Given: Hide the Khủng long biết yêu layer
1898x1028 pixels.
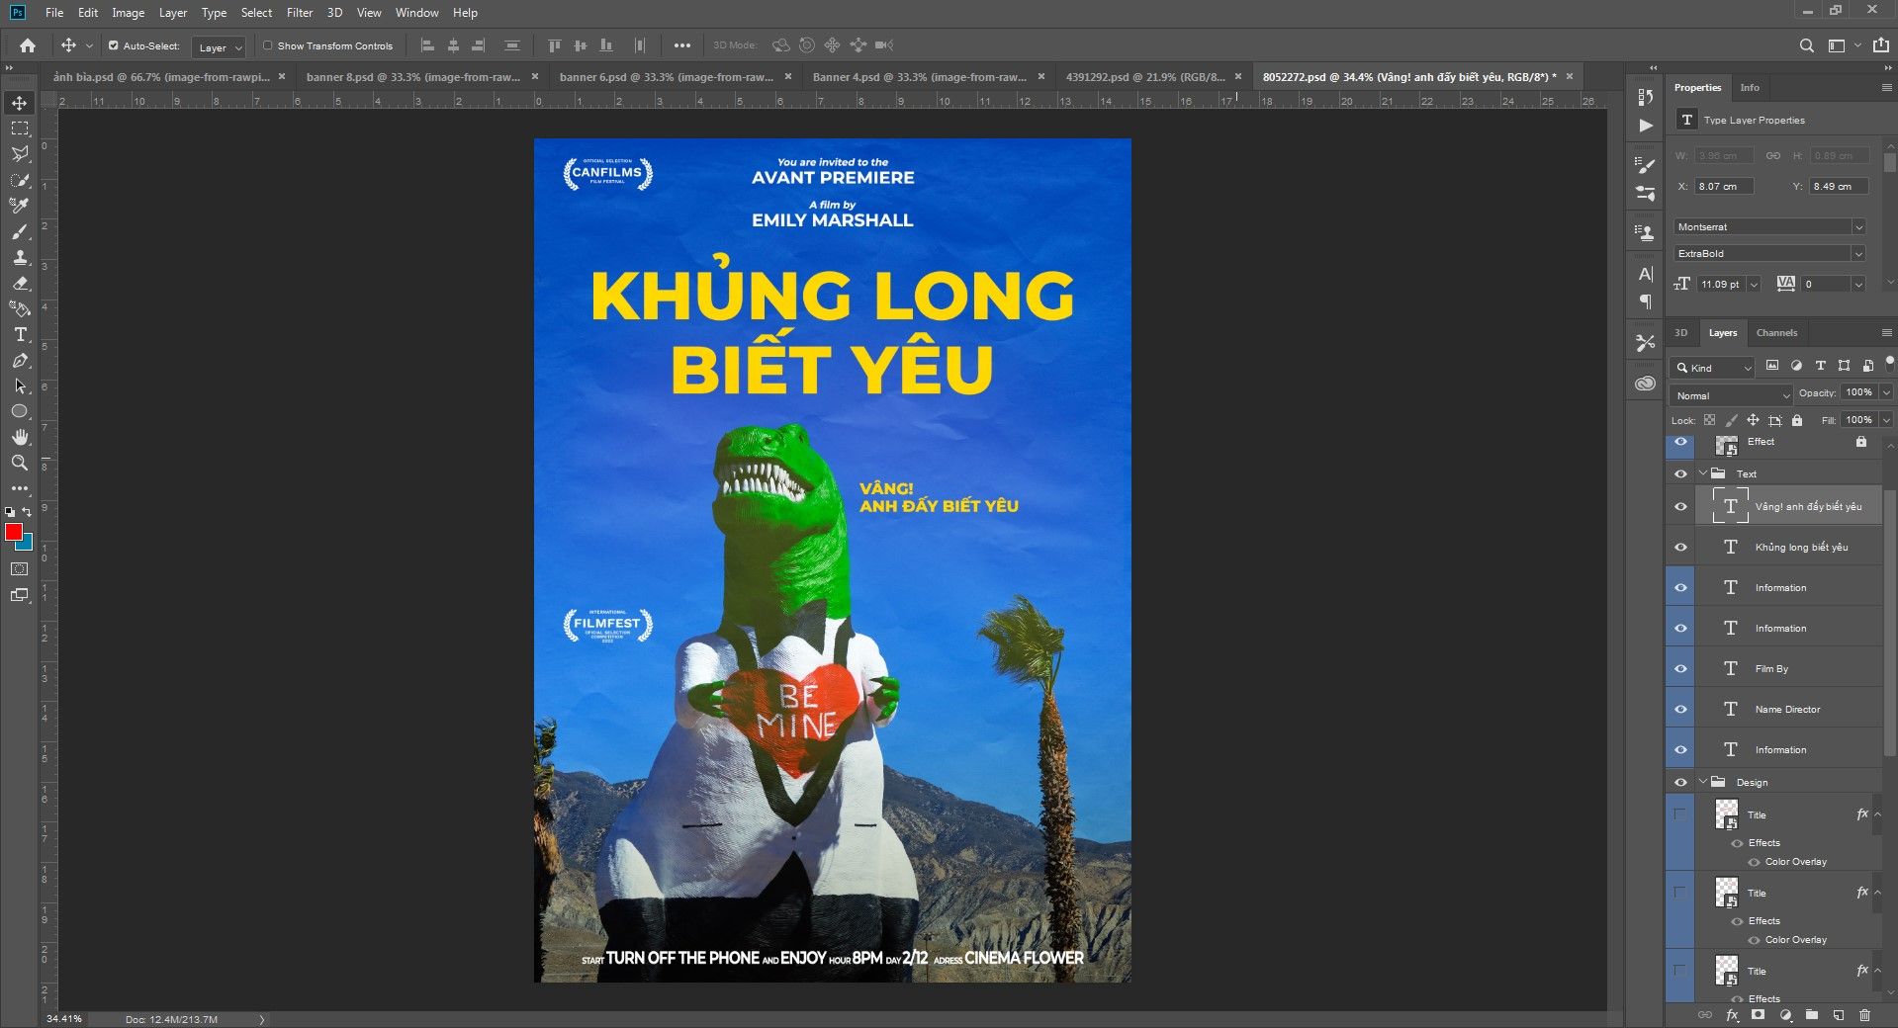Looking at the screenshot, I should [1680, 547].
